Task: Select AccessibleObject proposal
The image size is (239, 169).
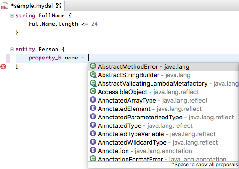Action: point(163,92)
